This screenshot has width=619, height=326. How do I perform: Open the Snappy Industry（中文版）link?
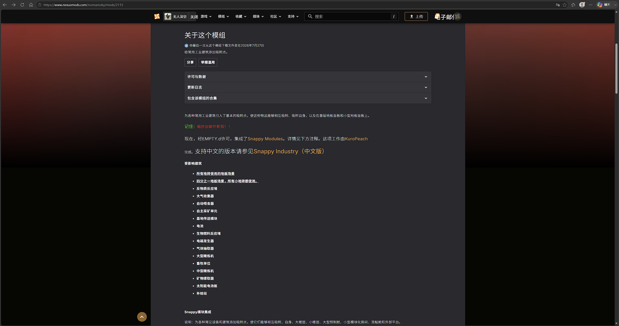(x=290, y=151)
